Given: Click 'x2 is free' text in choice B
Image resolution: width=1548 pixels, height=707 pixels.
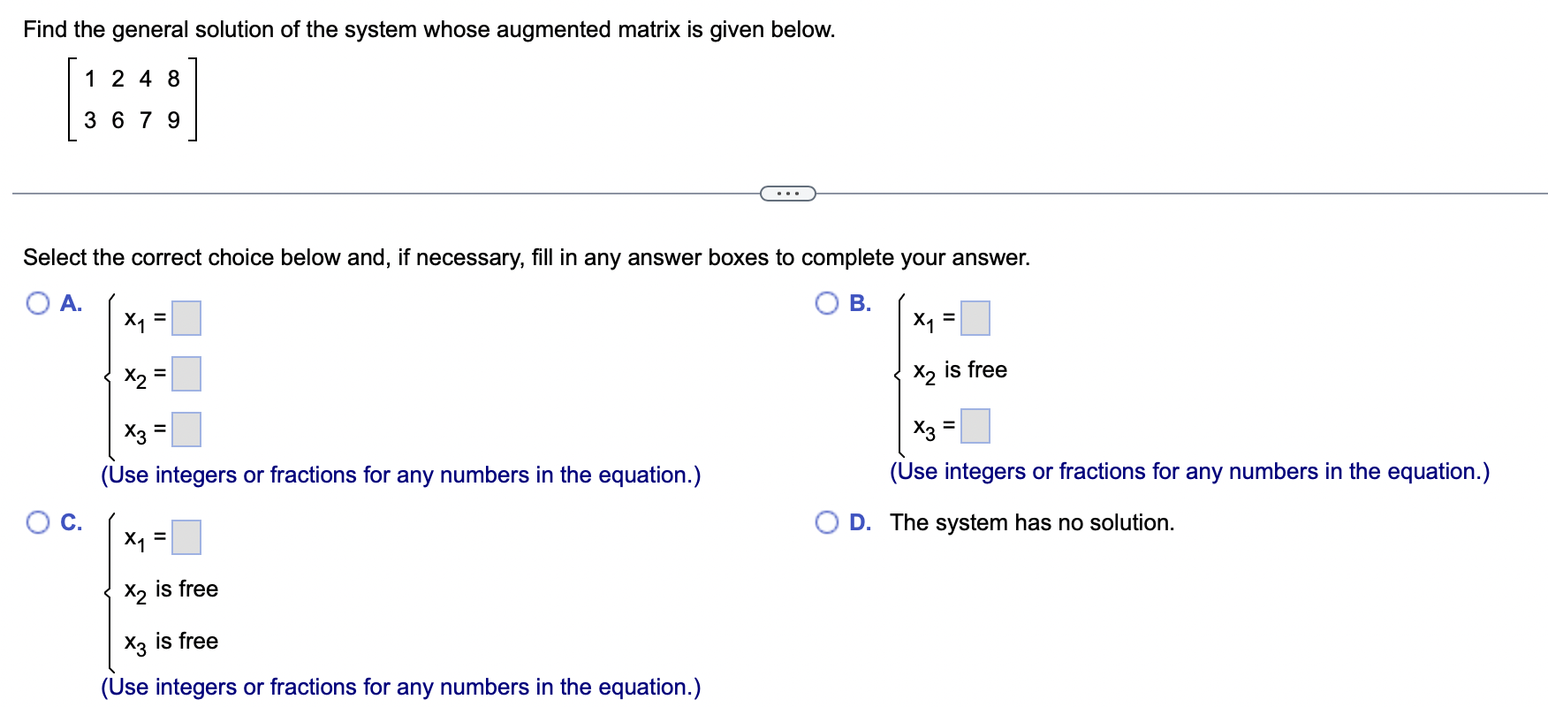Looking at the screenshot, I should (x=960, y=369).
